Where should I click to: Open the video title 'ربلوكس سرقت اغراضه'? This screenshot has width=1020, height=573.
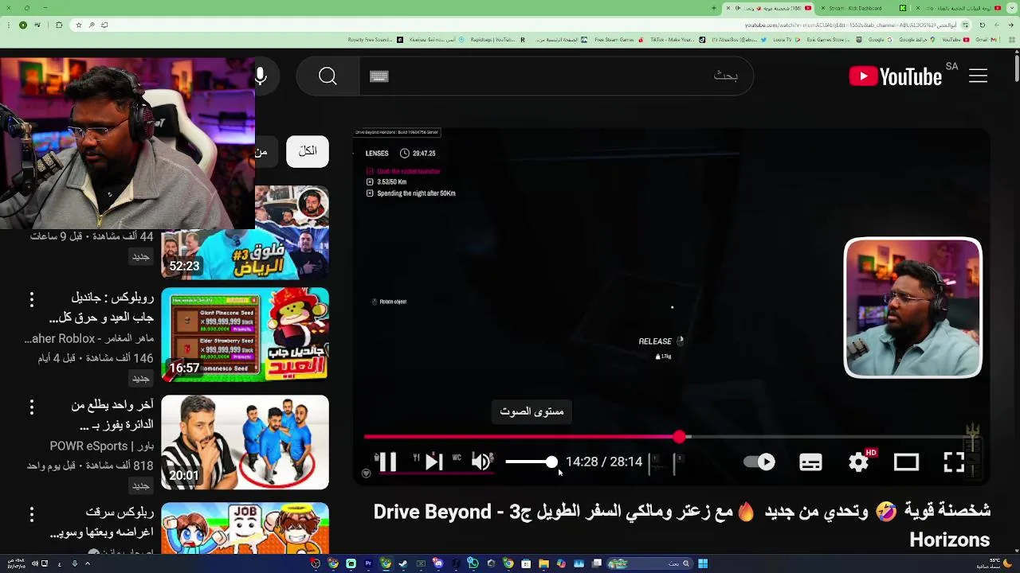coord(101,522)
